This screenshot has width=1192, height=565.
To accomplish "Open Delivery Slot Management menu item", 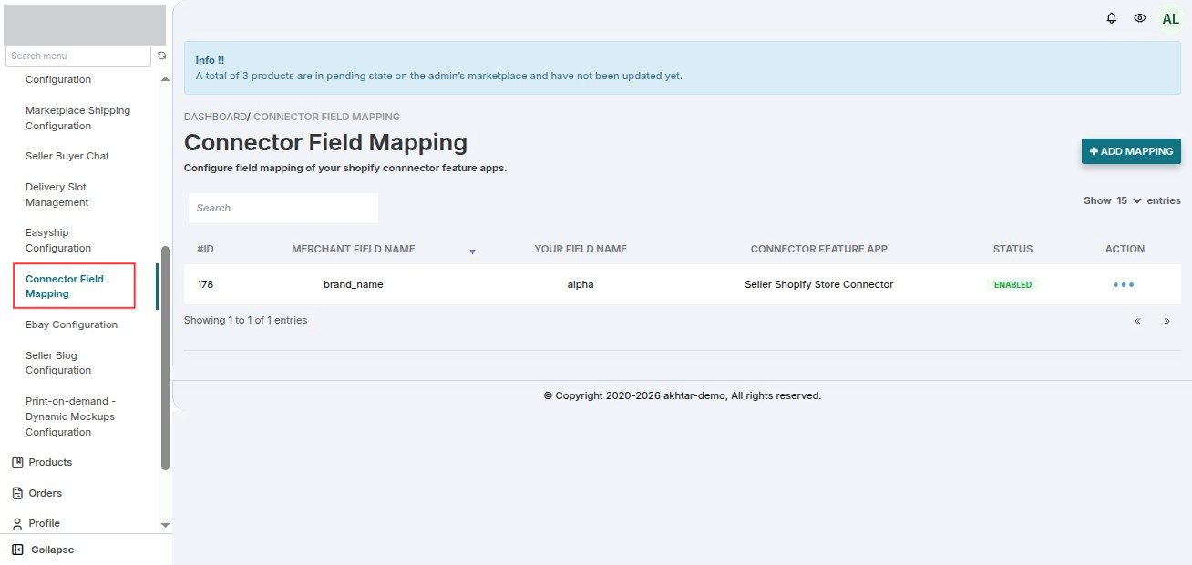I will click(x=57, y=195).
